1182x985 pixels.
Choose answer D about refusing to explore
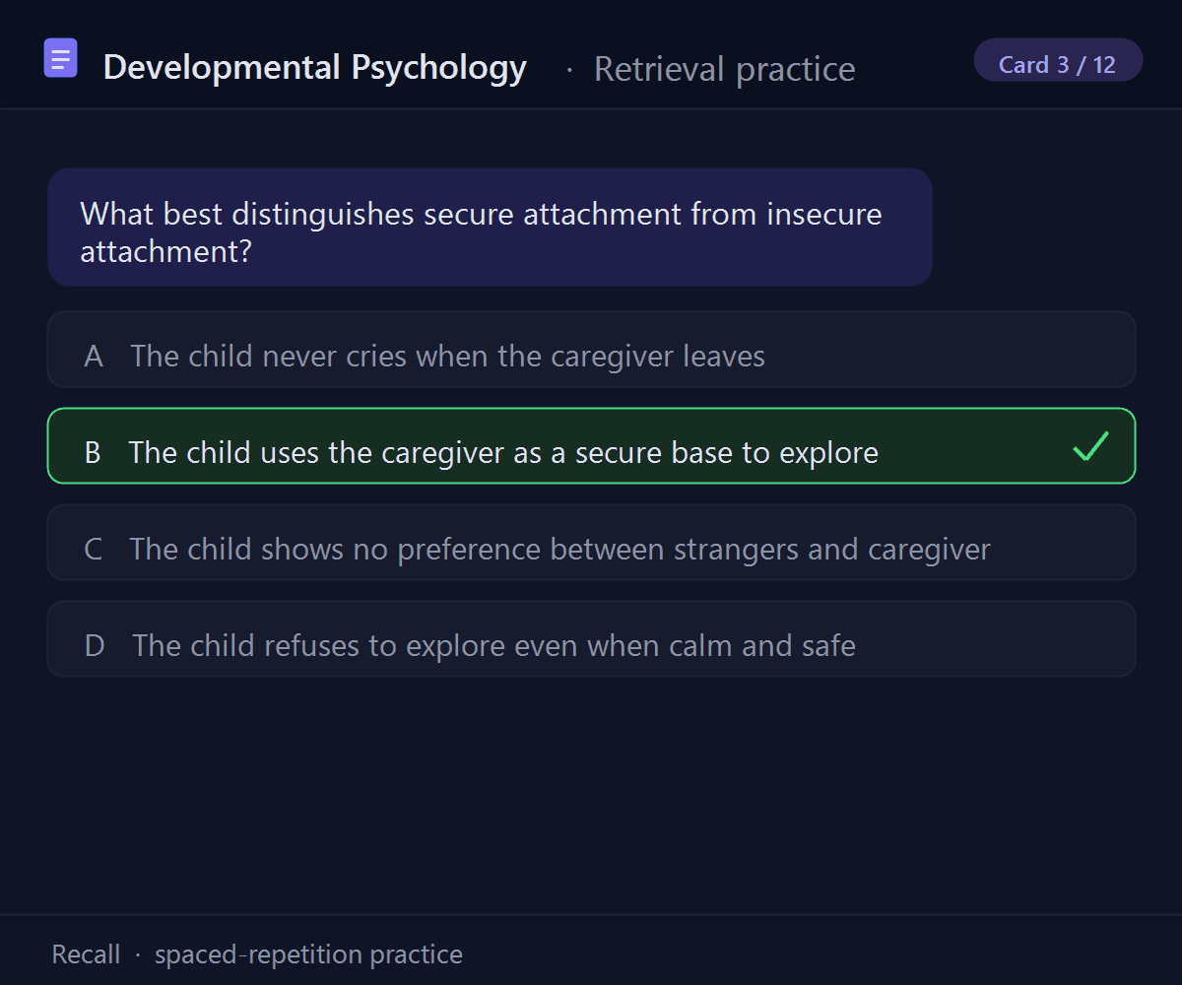tap(591, 639)
